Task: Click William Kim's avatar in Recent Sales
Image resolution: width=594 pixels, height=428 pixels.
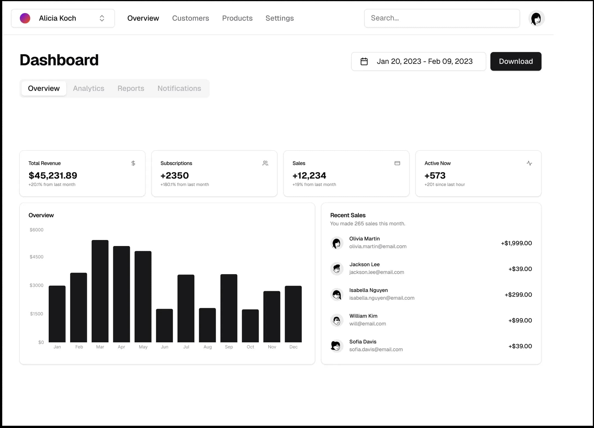Action: point(337,320)
